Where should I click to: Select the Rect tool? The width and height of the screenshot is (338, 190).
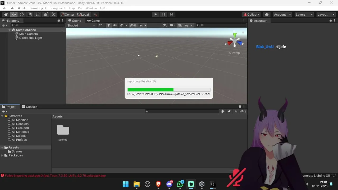pyautogui.click(x=38, y=15)
